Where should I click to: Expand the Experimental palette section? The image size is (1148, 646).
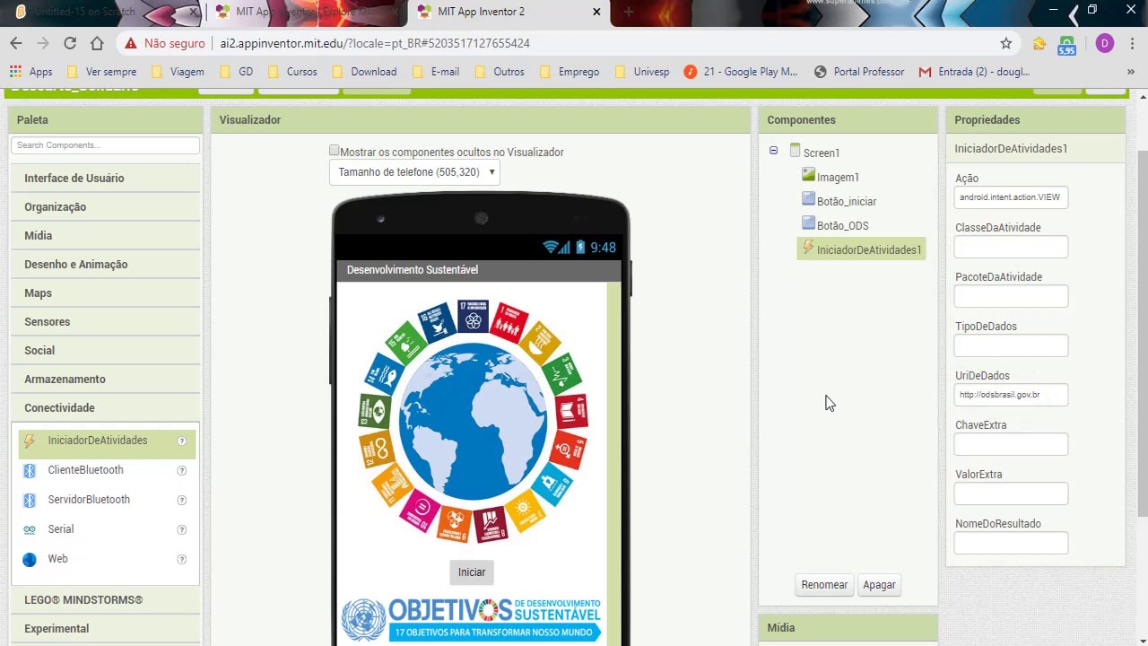[x=105, y=629]
